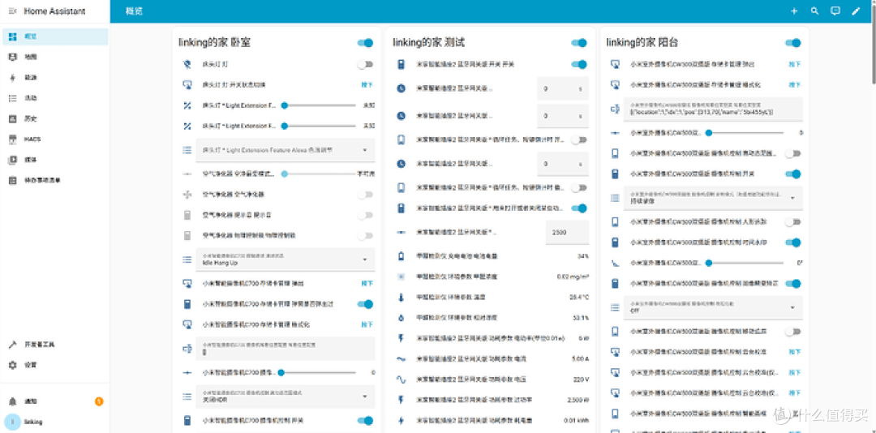
Task: Open 历史 in the sidebar
Action: pyautogui.click(x=55, y=118)
